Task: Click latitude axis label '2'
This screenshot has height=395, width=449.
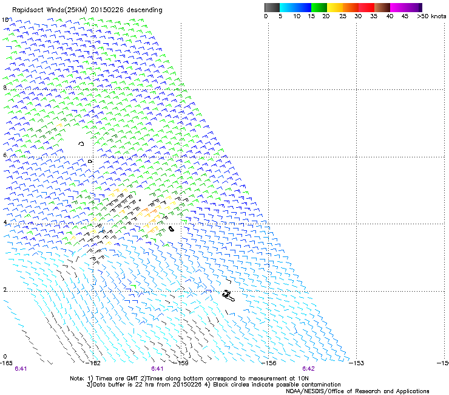Action: 5,290
